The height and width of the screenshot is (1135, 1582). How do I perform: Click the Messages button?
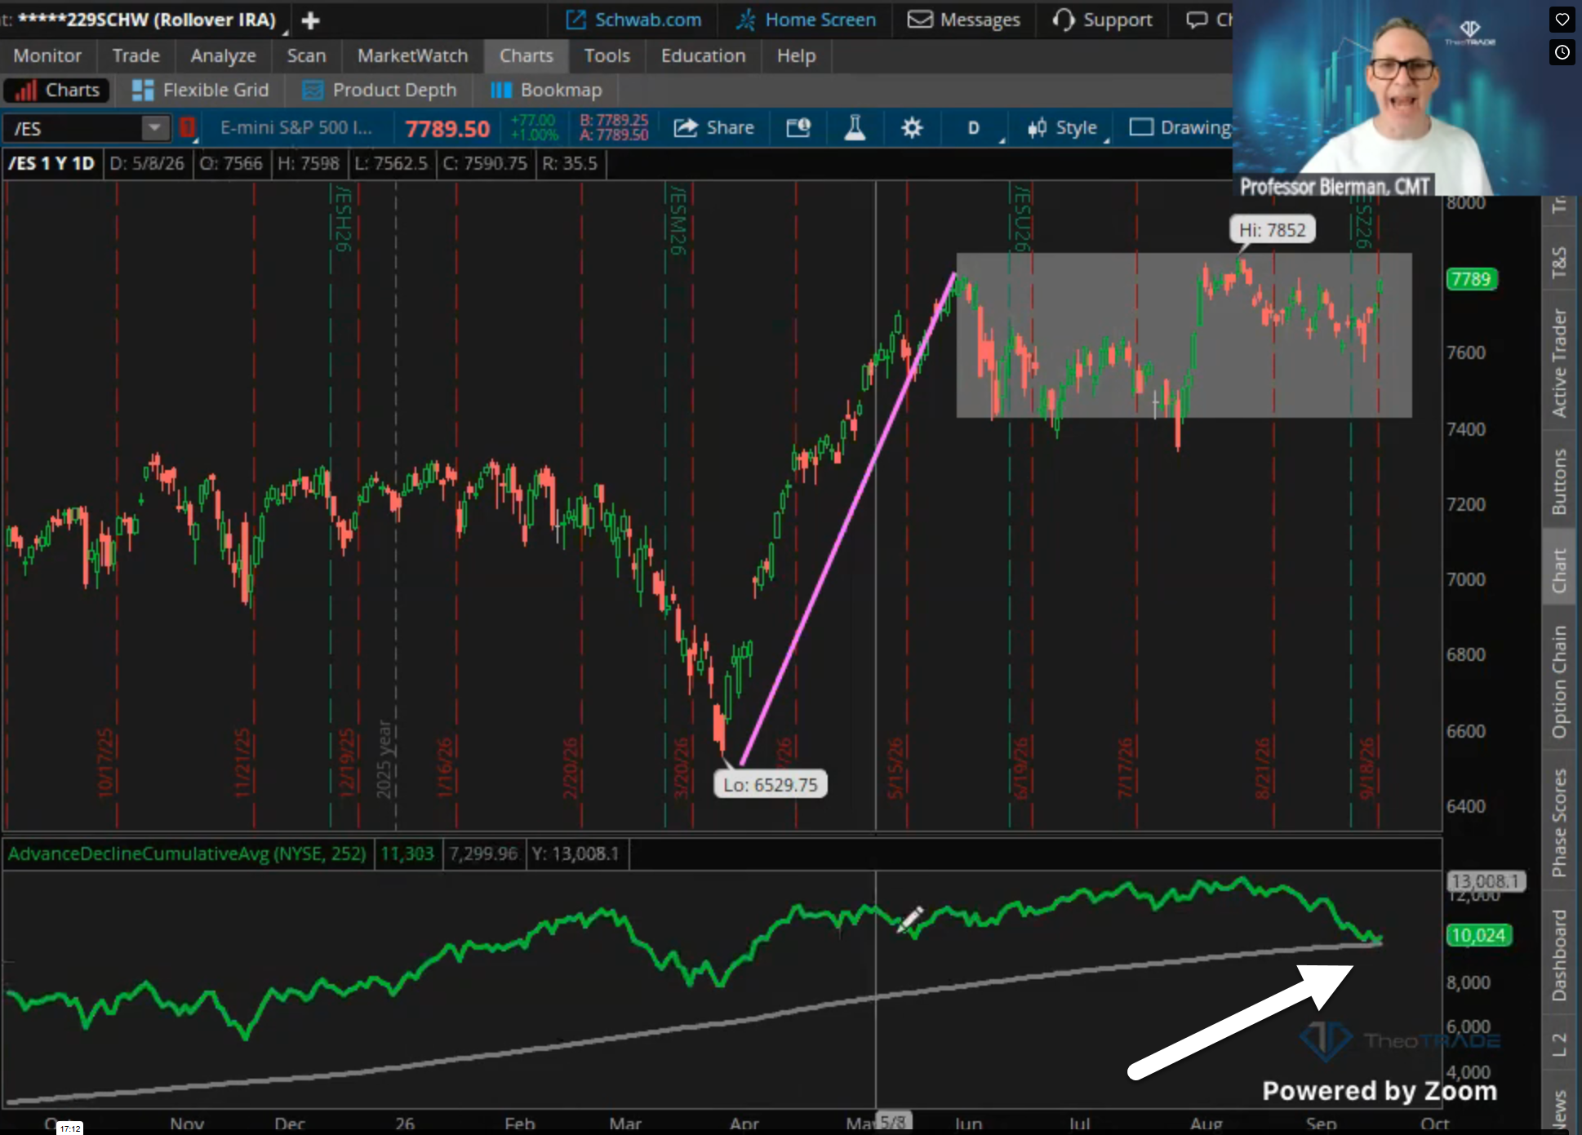964,20
